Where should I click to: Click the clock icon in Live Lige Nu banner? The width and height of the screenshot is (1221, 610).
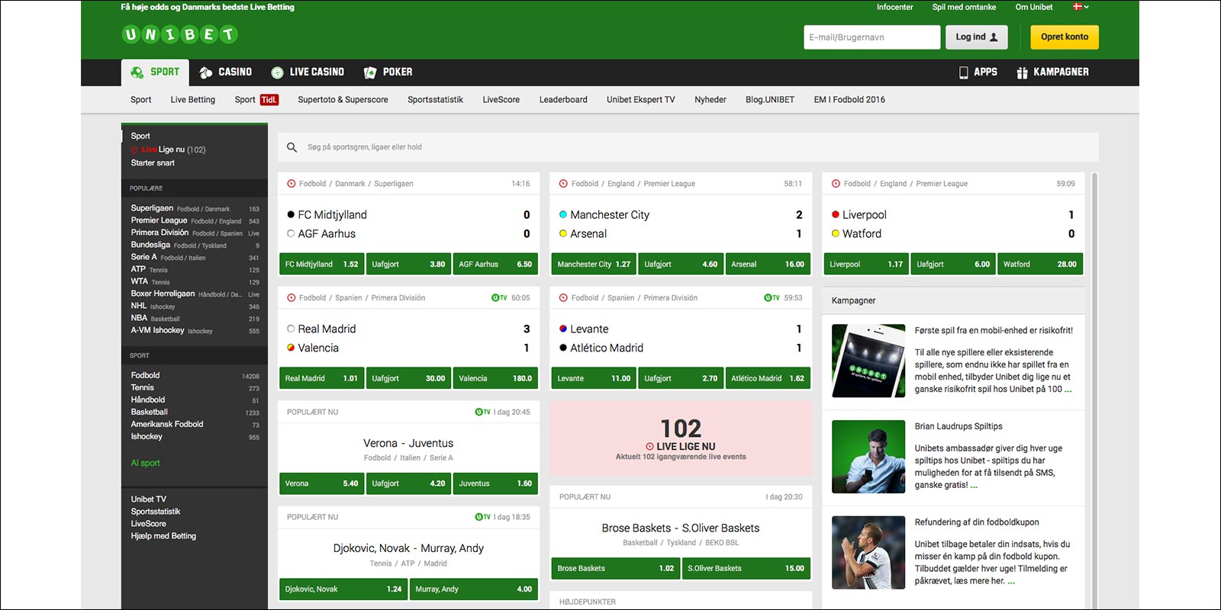click(649, 447)
